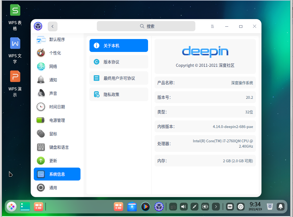Select the About This PC entry
This screenshot has width=293, height=217.
[118, 45]
